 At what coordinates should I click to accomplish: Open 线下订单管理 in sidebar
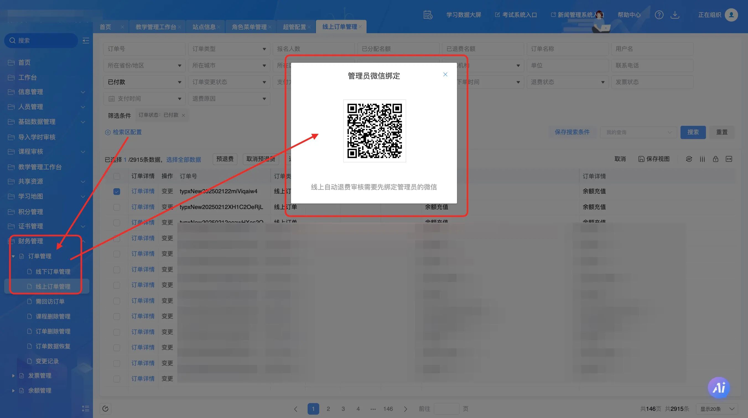coord(53,272)
